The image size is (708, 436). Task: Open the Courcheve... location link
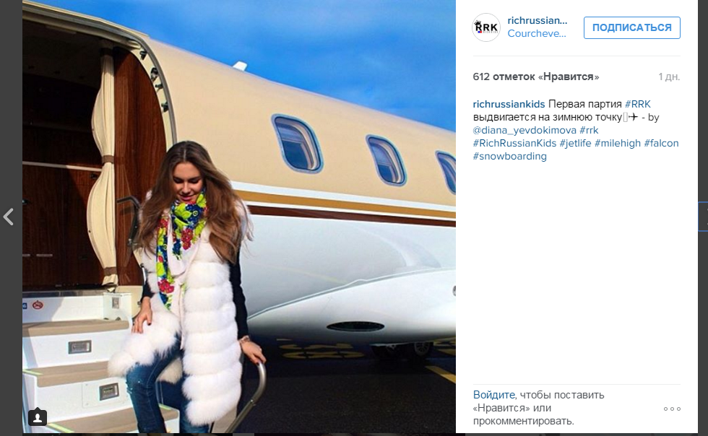click(536, 34)
